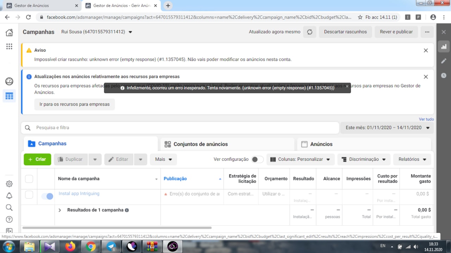The width and height of the screenshot is (451, 253).
Task: Open Telegram from the taskbar
Action: pyautogui.click(x=111, y=246)
